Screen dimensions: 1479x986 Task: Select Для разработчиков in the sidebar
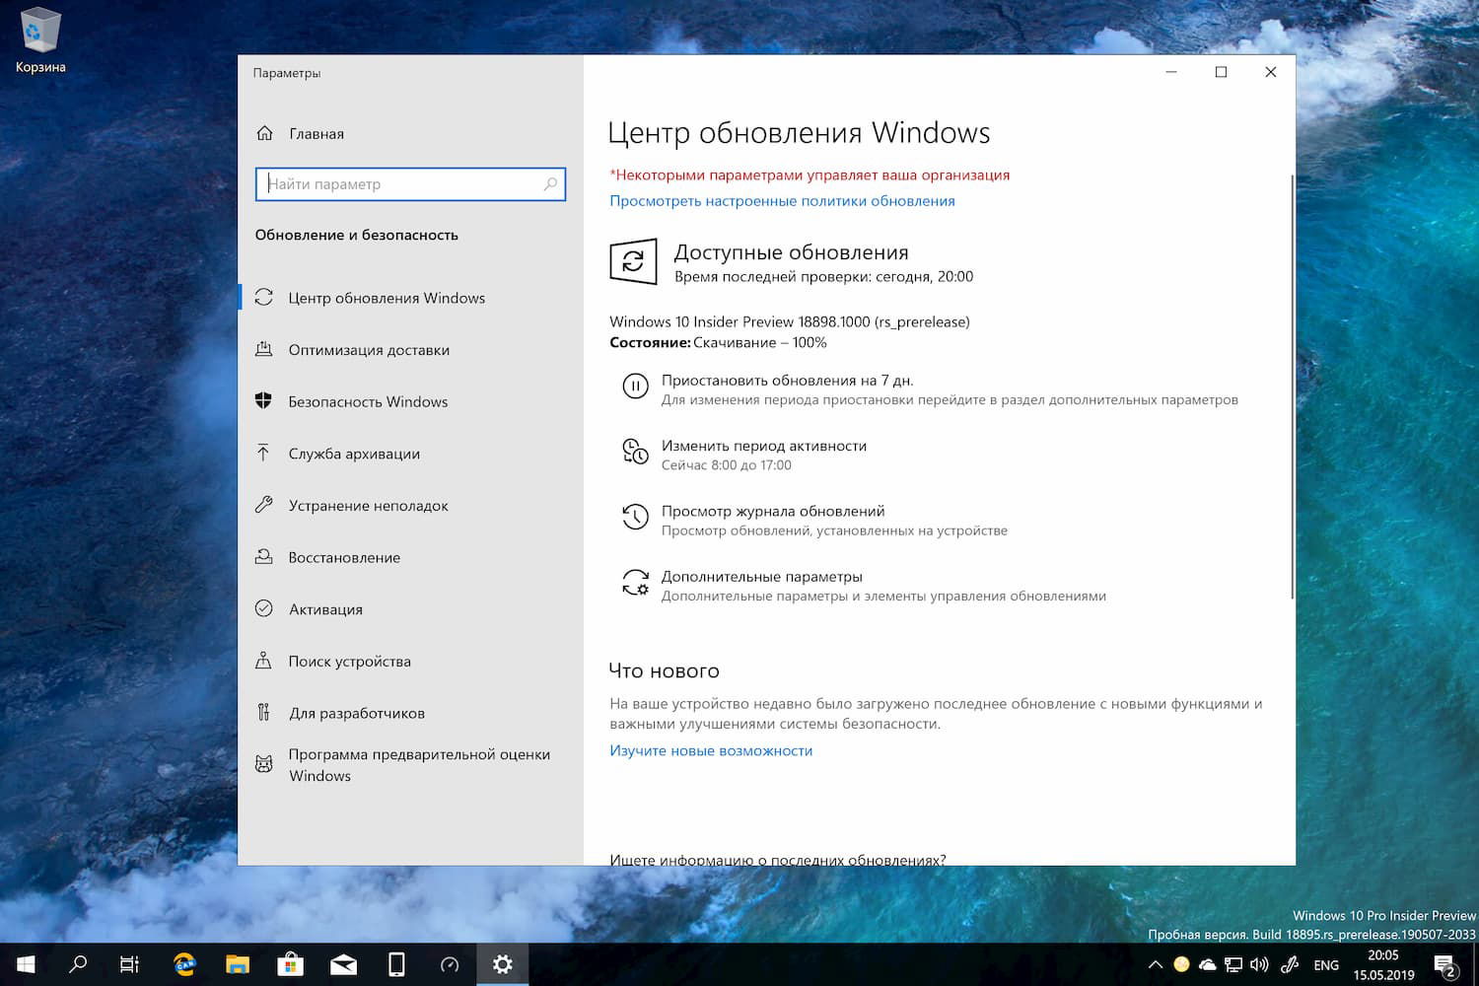[x=357, y=712]
